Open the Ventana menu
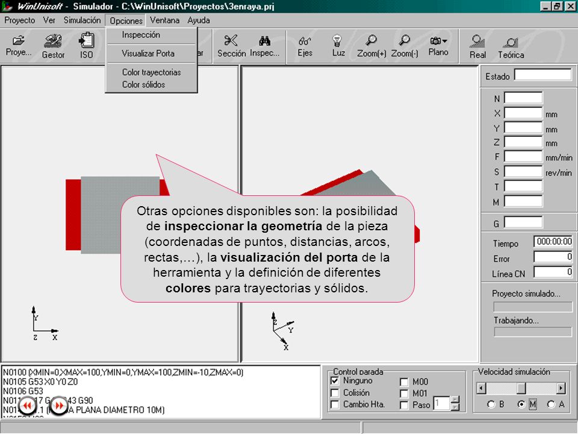 164,20
